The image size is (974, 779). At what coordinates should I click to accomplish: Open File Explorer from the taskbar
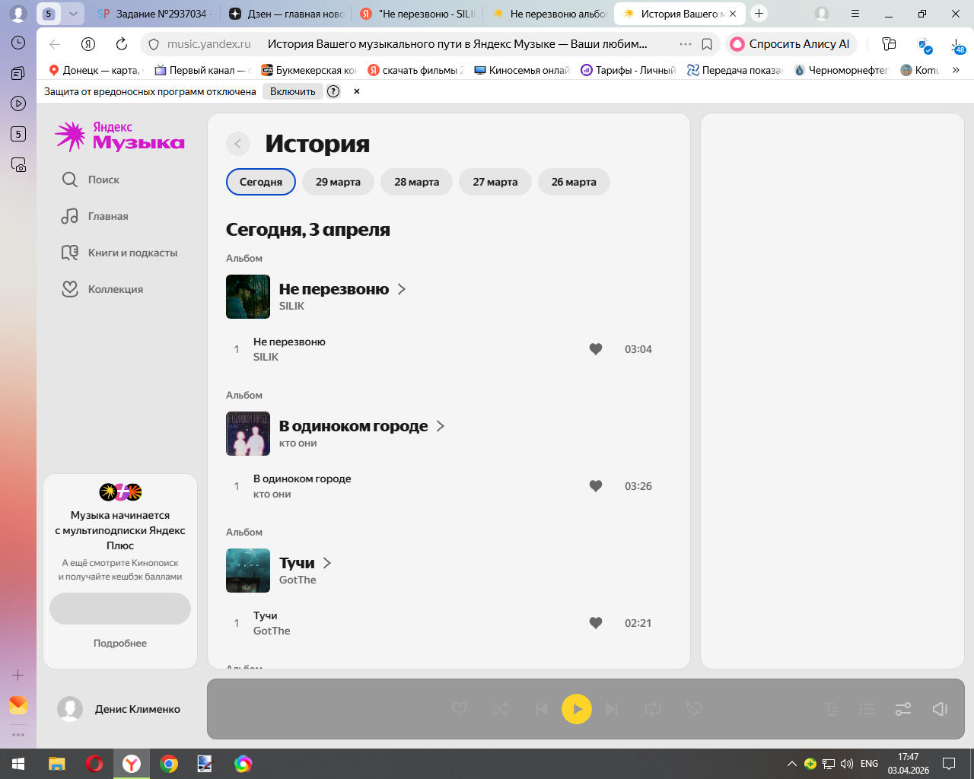(57, 764)
